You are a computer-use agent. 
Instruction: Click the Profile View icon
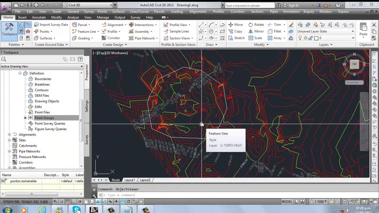[166, 25]
